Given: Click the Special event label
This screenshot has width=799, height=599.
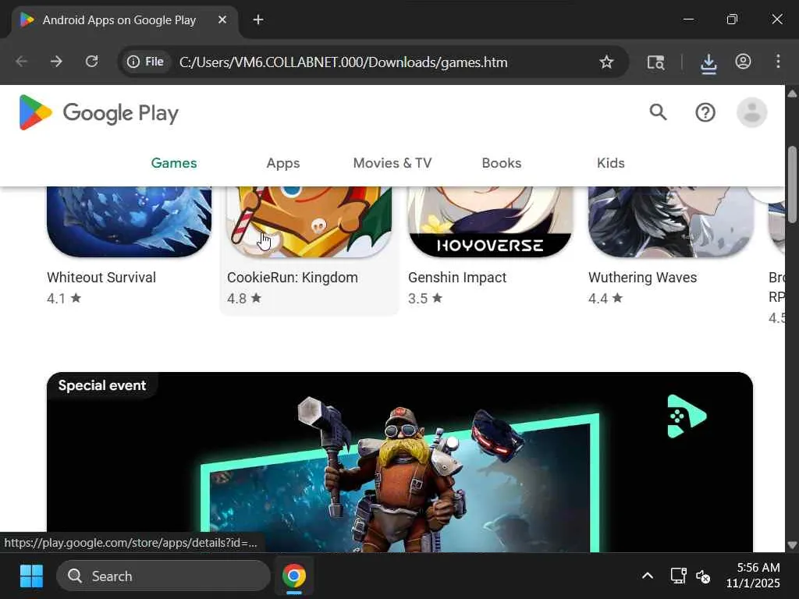Looking at the screenshot, I should point(102,385).
